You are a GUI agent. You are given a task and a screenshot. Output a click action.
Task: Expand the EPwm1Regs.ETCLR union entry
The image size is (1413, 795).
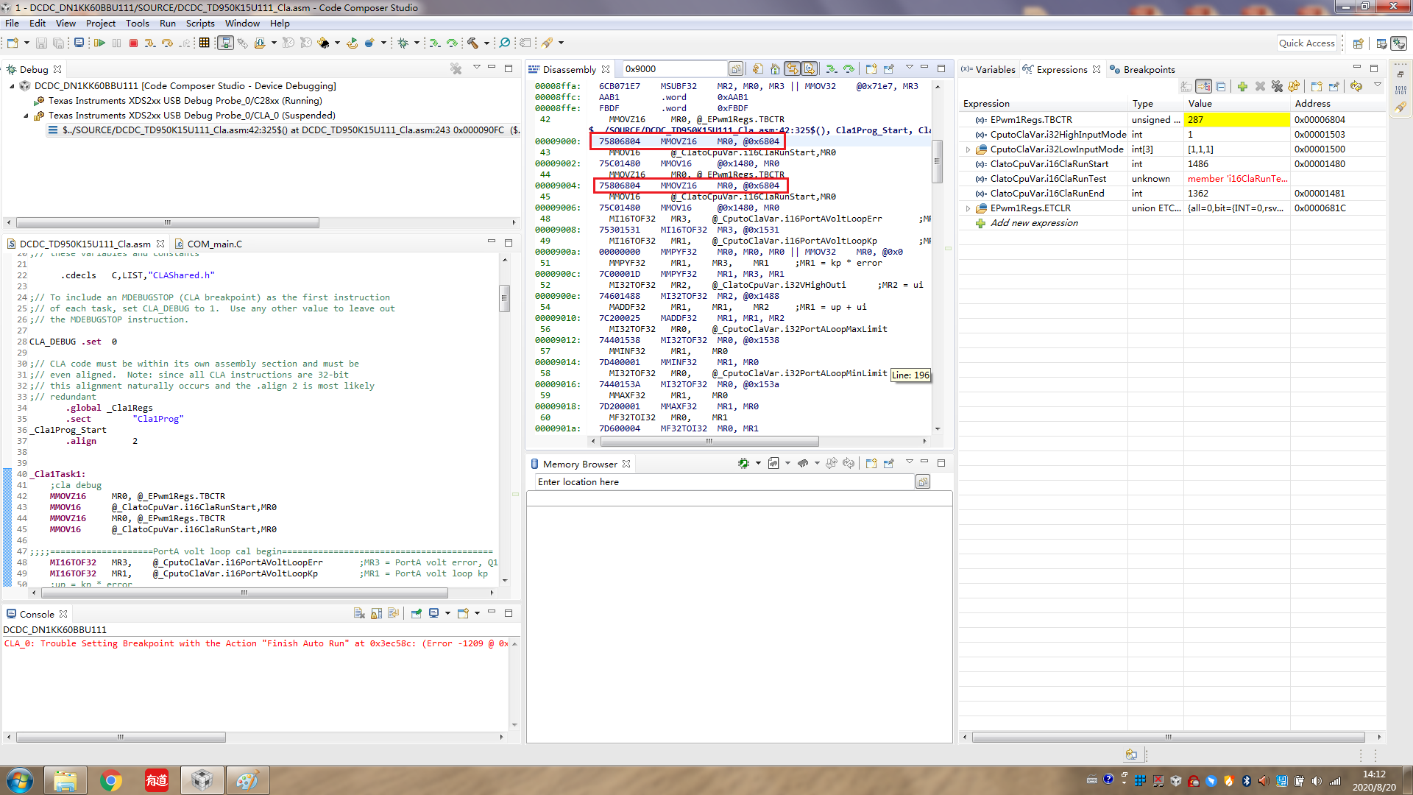click(968, 208)
